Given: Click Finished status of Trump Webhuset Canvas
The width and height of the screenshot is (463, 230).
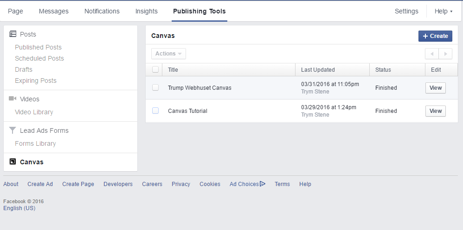Looking at the screenshot, I should pyautogui.click(x=386, y=88).
